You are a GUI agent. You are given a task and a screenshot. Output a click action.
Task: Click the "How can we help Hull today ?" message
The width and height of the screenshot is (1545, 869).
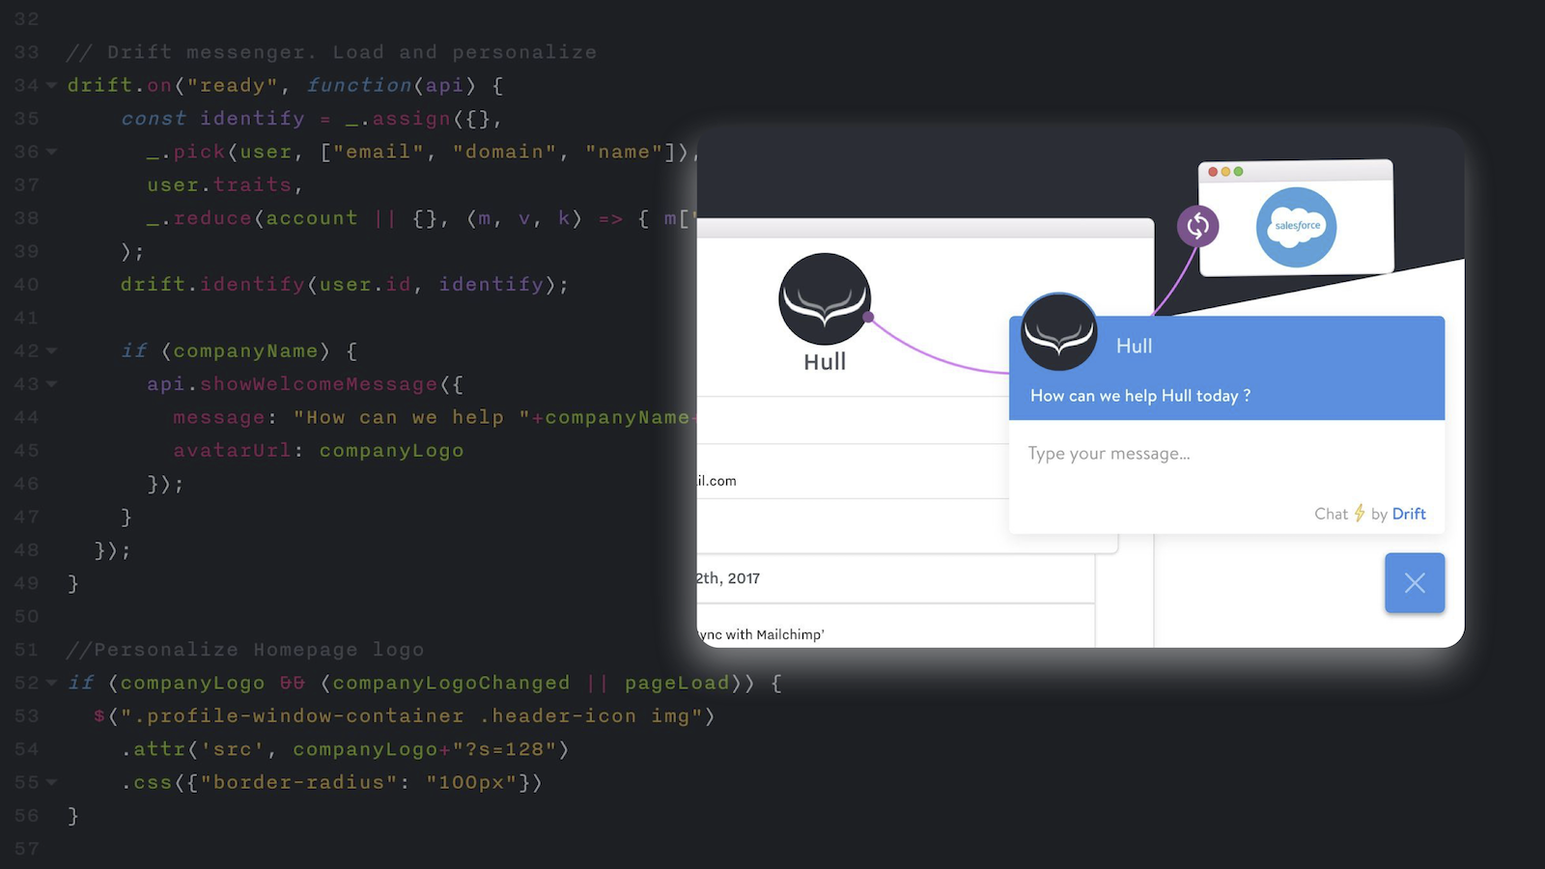pyautogui.click(x=1140, y=396)
